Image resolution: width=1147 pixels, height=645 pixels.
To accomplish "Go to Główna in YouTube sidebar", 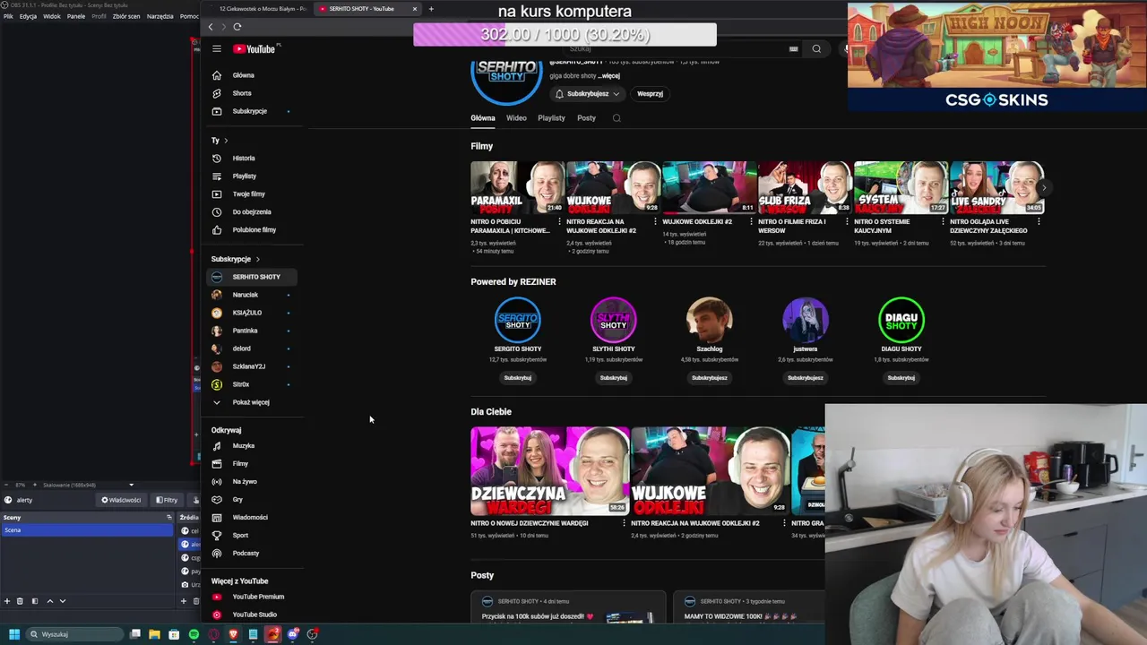I will pos(243,75).
